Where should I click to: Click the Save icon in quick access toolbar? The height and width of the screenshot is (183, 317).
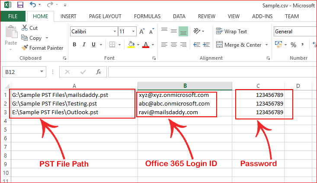[20, 5]
